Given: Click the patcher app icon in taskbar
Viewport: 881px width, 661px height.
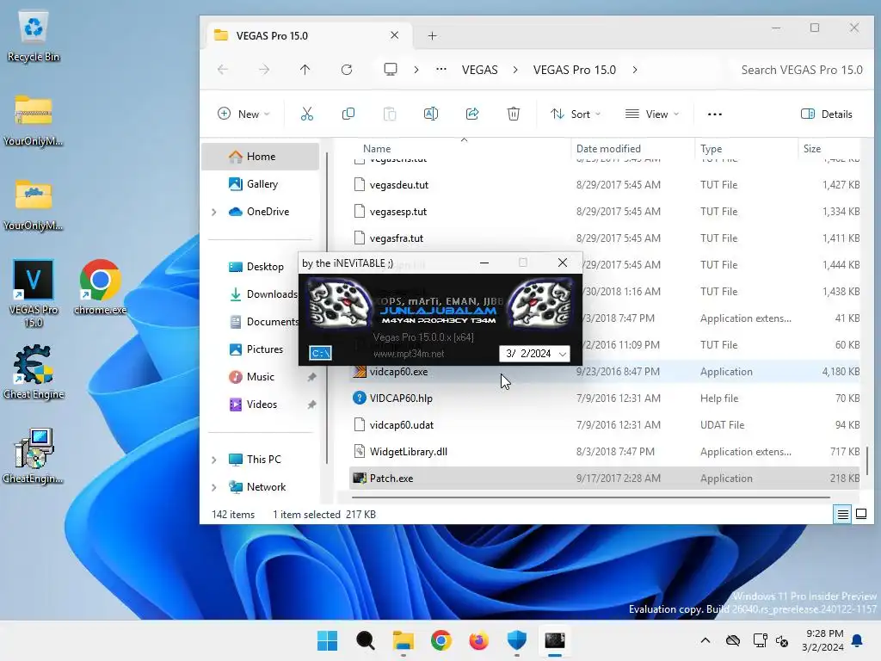Looking at the screenshot, I should [x=555, y=640].
